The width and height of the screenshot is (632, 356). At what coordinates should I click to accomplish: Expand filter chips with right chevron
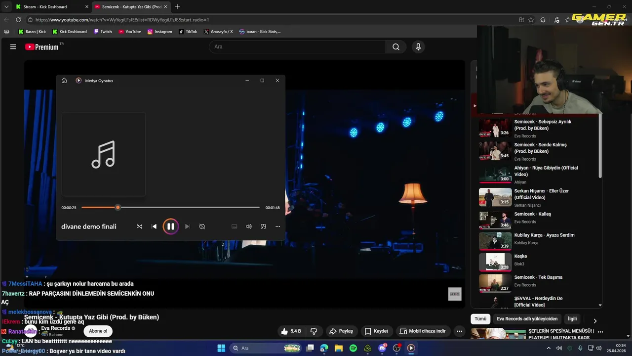point(595,321)
